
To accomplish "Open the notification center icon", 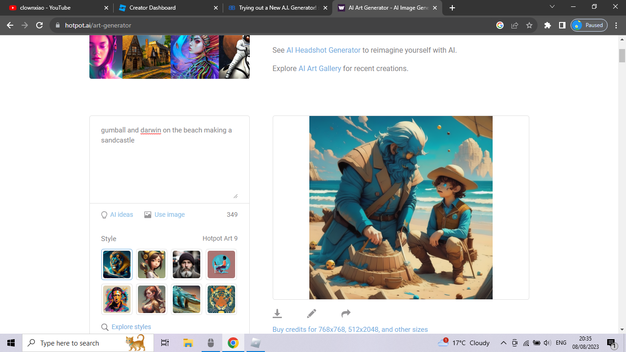I will click(x=612, y=343).
